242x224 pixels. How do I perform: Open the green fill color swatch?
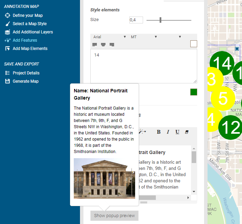(x=194, y=92)
